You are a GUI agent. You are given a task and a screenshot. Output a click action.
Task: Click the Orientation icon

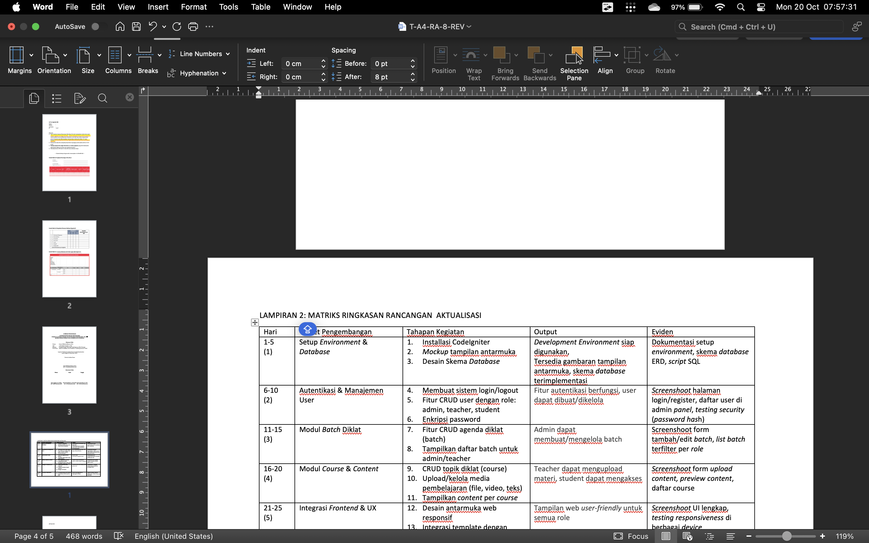coord(50,55)
